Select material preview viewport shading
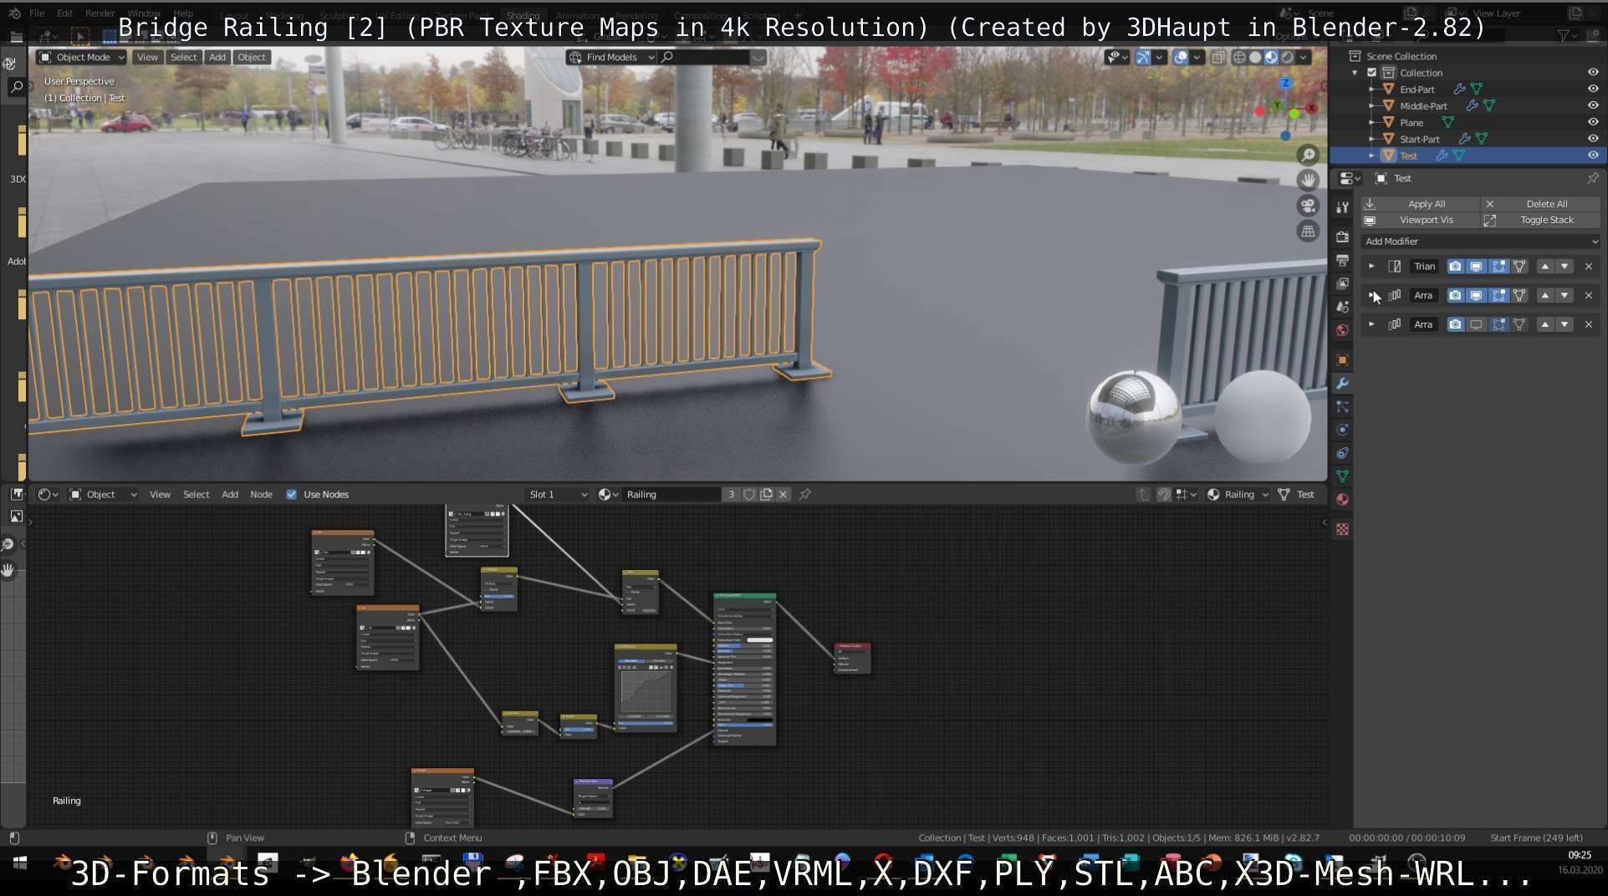 [1271, 57]
